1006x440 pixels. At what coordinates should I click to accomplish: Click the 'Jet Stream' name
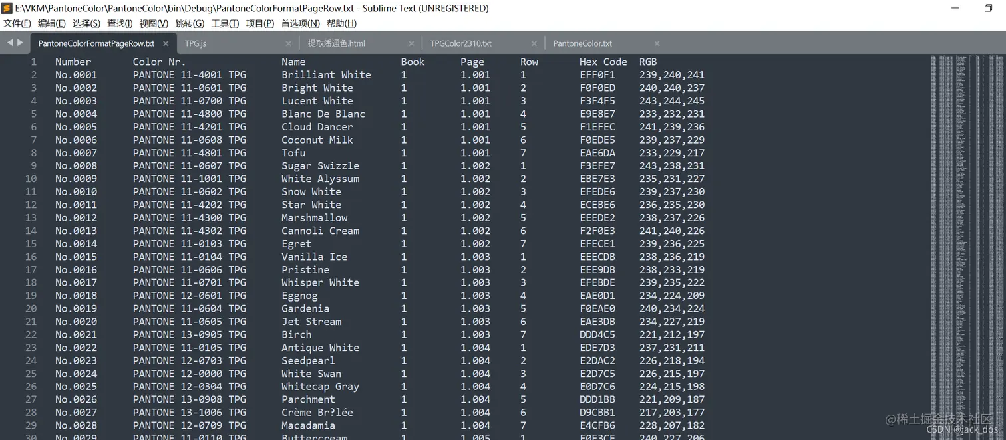311,322
